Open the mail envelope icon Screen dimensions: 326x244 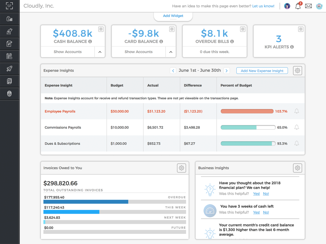tap(308, 6)
